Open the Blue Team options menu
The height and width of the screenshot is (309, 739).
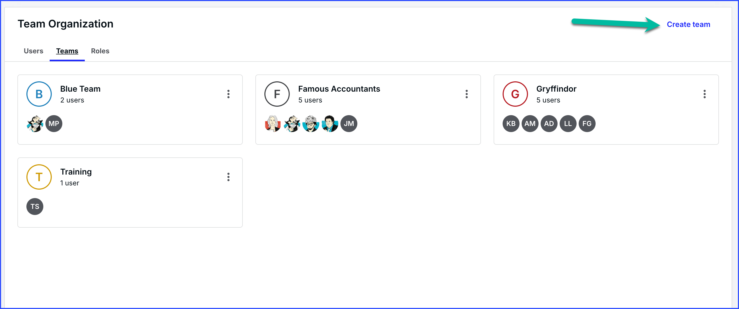coord(228,94)
